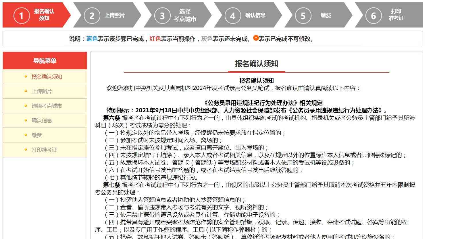
Task: Click the bullet icon beside 报名确认须知 in the navigation menu
Action: click(26, 77)
